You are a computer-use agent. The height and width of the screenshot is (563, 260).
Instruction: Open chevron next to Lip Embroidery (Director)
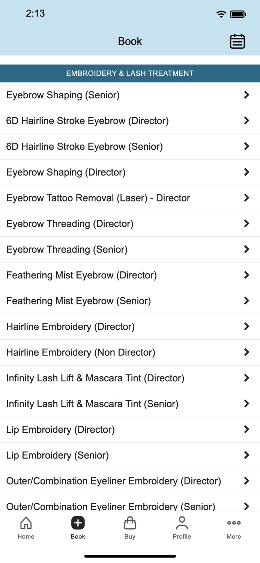click(x=246, y=429)
